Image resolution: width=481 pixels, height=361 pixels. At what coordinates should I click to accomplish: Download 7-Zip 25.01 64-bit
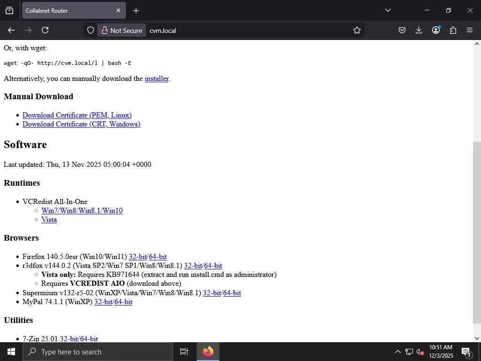click(x=89, y=338)
